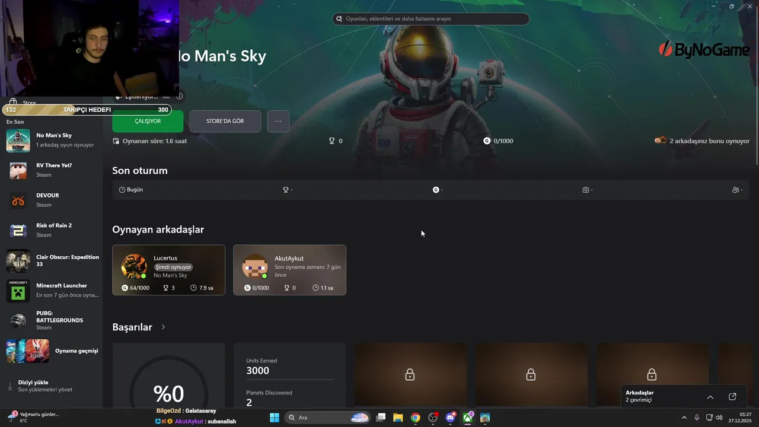Viewport: 759px width, 427px height.
Task: Open weather widget on taskbar
Action: click(34, 418)
